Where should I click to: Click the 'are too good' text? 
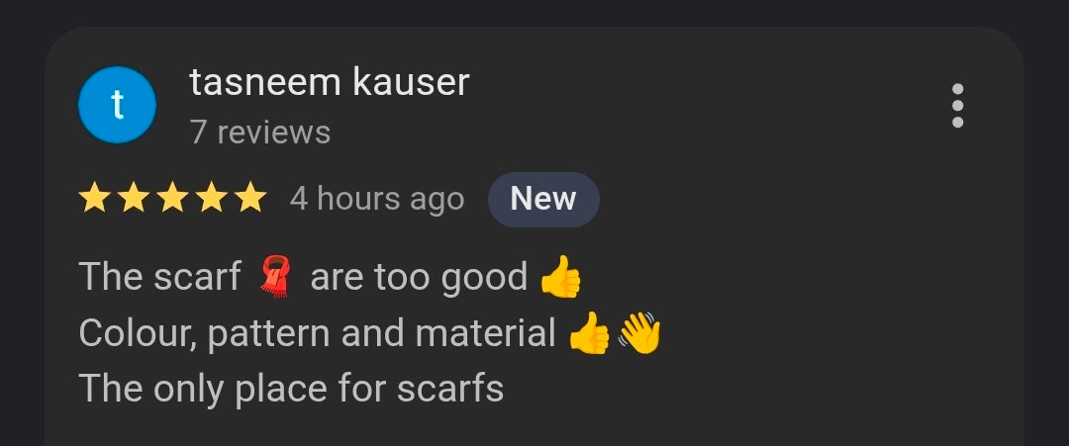click(419, 277)
